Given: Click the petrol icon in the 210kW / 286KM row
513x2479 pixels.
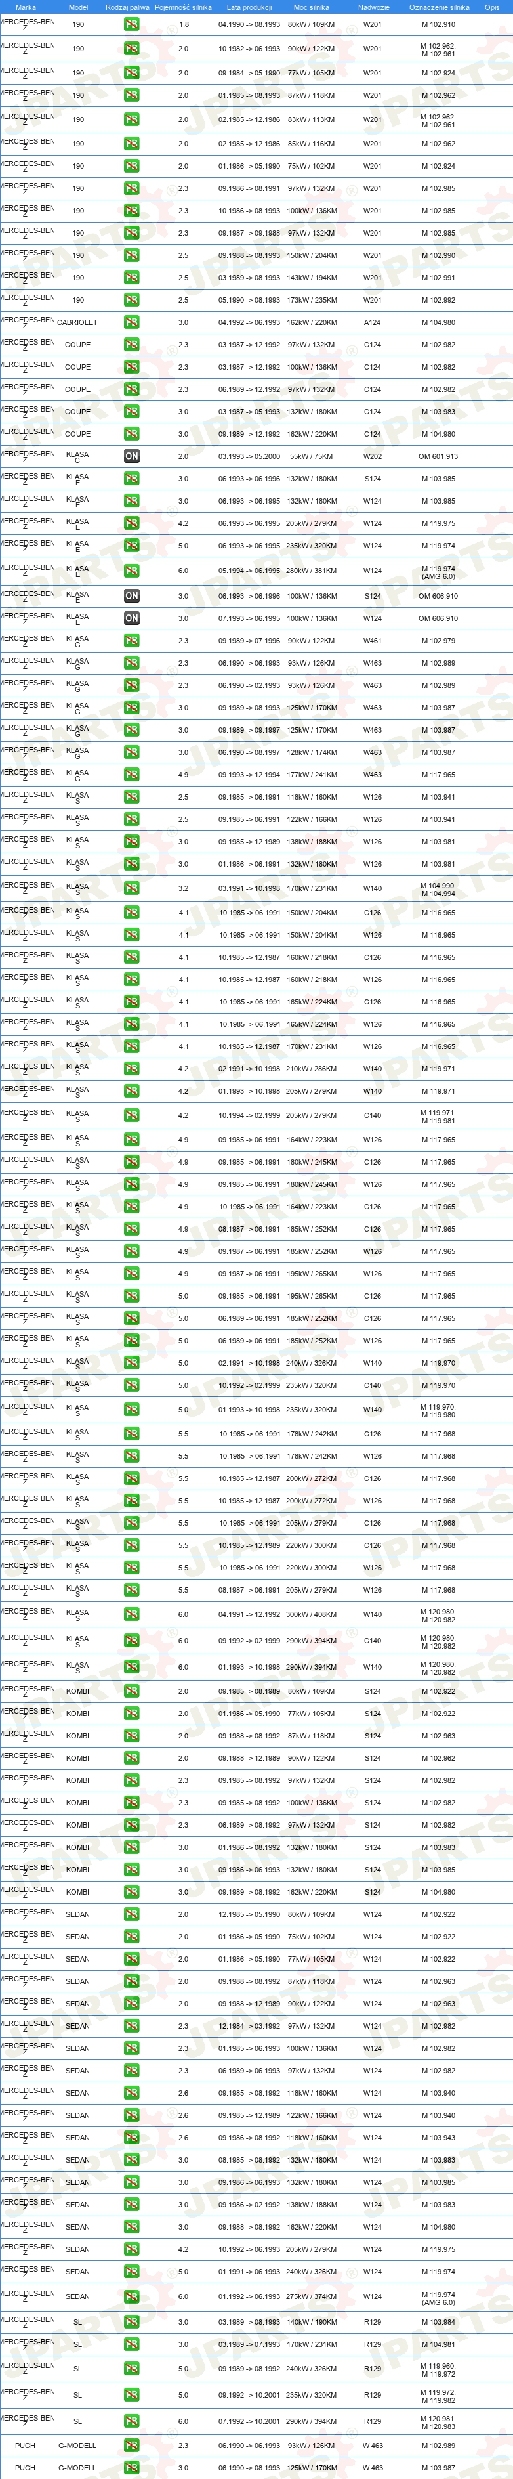Looking at the screenshot, I should pyautogui.click(x=132, y=1068).
